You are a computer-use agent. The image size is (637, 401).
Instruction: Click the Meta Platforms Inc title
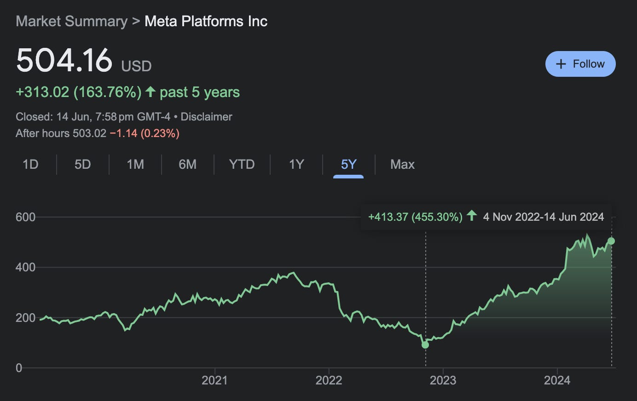click(x=206, y=21)
